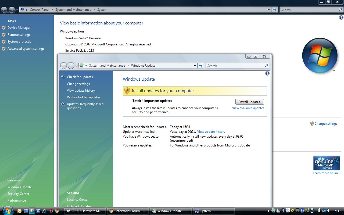The width and height of the screenshot is (344, 215).
Task: Refresh the Windows Update address bar
Action: 201,66
